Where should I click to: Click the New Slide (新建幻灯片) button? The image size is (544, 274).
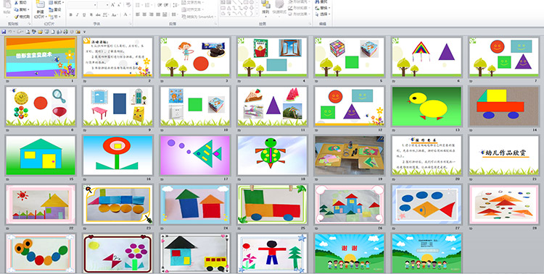pos(40,9)
